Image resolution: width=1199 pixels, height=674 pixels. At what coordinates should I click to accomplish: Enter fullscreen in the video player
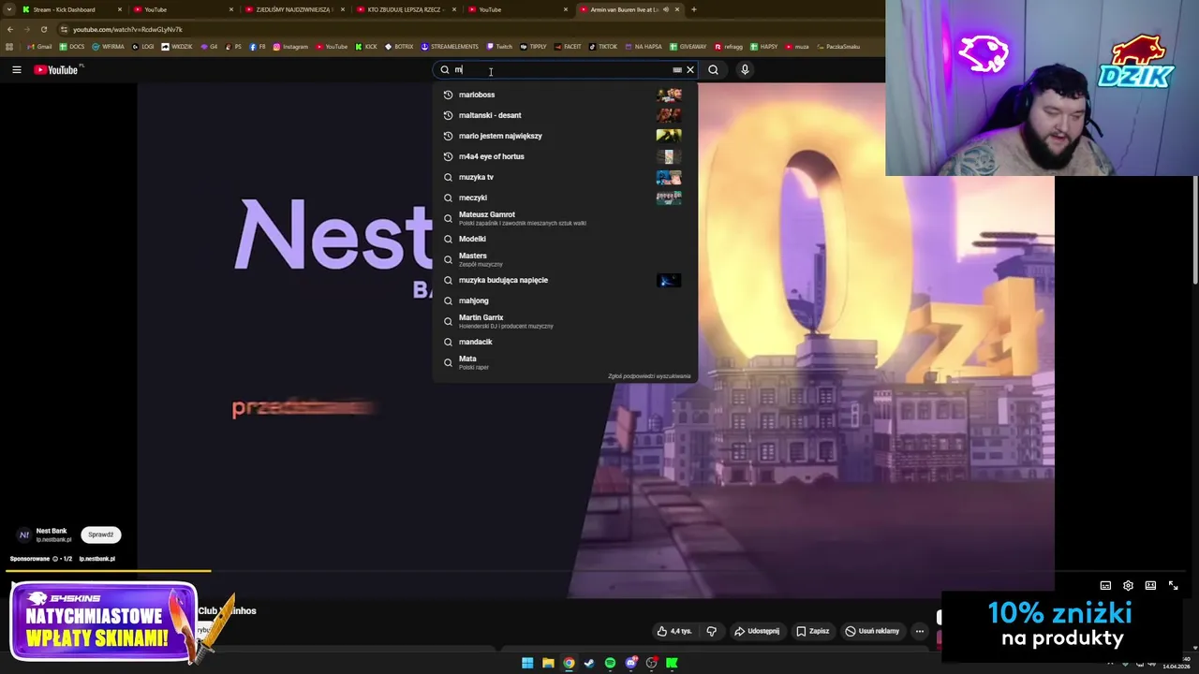click(x=1173, y=585)
